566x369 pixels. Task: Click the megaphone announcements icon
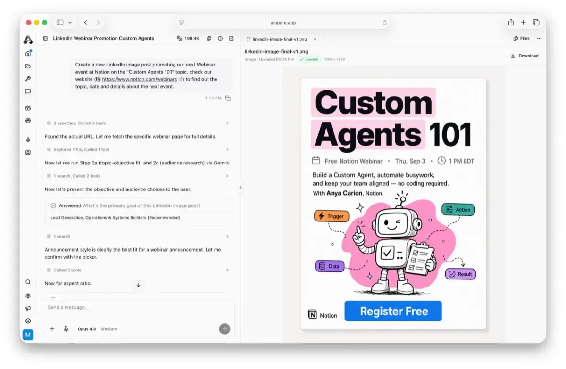[x=28, y=308]
